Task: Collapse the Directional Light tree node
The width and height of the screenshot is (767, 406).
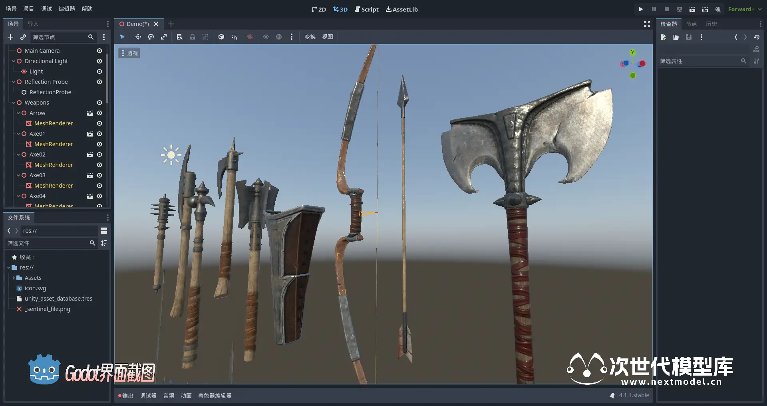Action: pos(14,61)
